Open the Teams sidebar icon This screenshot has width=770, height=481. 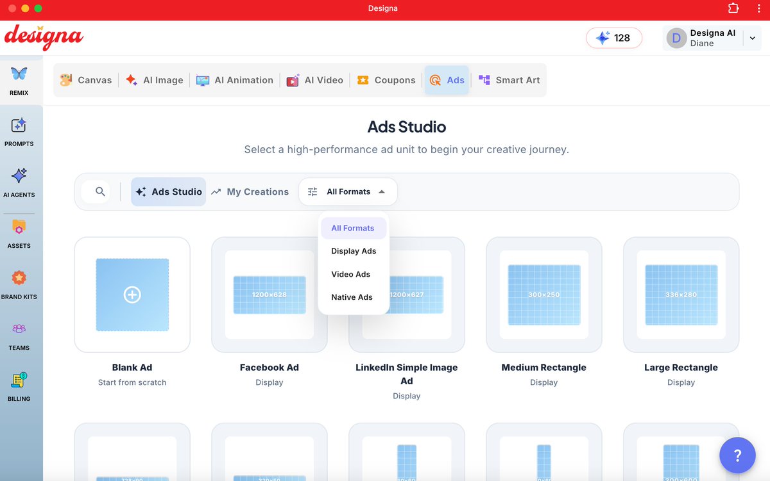(19, 329)
